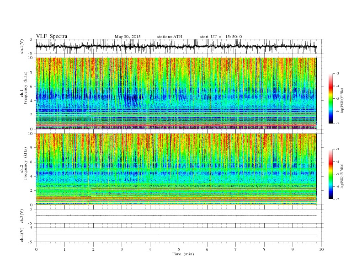Click the "start UT = 15:50:0" label
This screenshot has width=362, height=280.
[x=221, y=37]
